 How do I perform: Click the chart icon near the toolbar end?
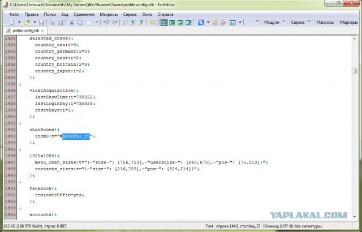232,23
